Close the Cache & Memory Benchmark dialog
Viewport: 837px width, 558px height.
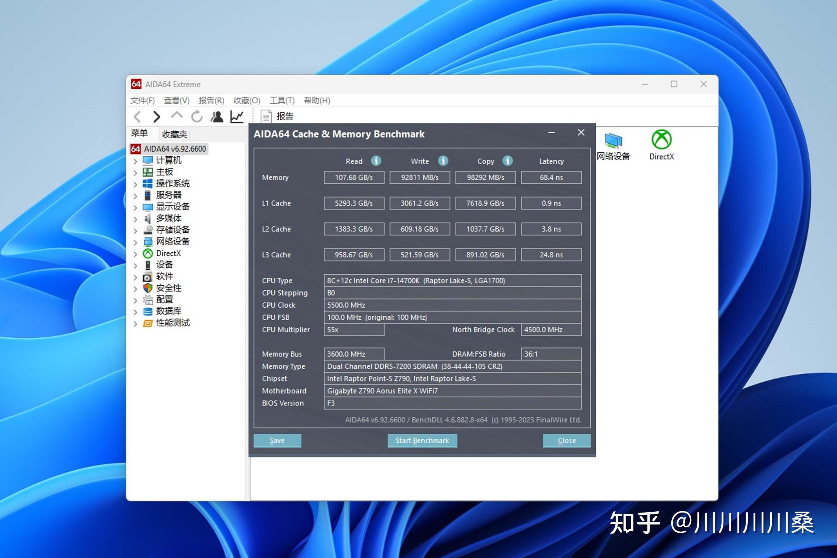click(581, 133)
